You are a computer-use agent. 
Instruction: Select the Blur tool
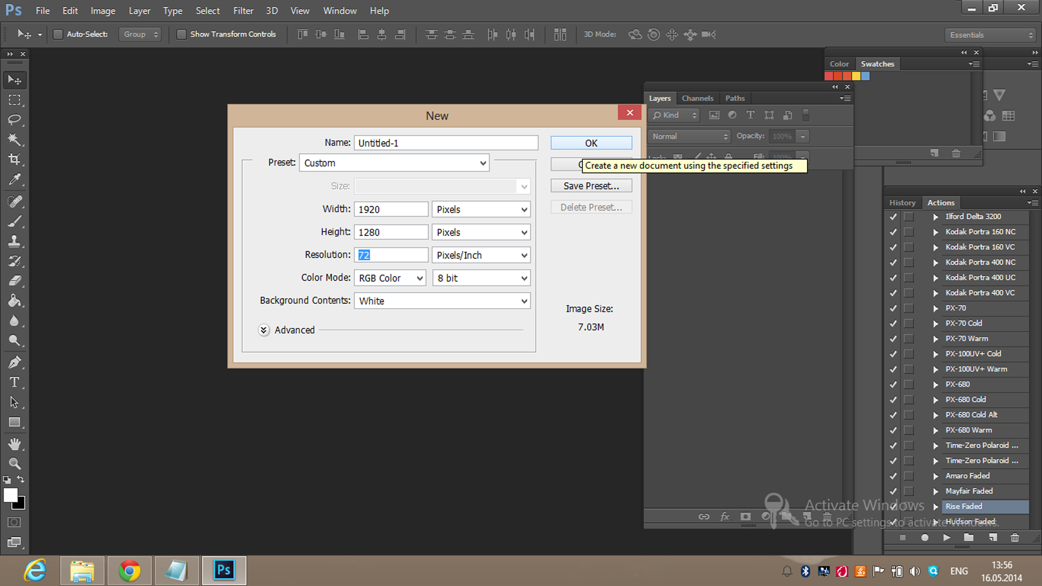(15, 321)
